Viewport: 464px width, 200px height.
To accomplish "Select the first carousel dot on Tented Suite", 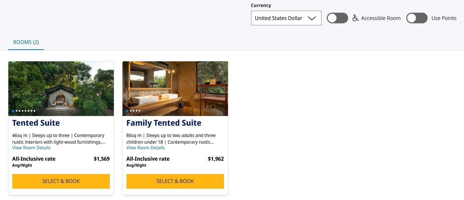I will point(13,111).
